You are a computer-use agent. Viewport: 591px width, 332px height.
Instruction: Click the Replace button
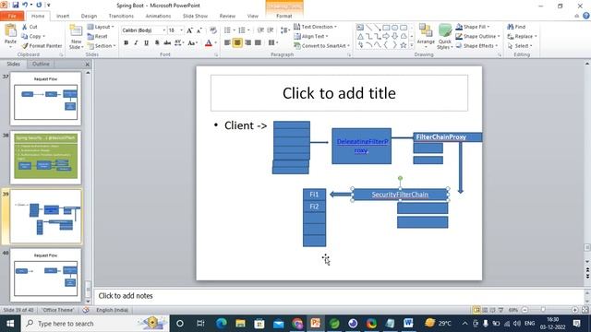pos(522,36)
